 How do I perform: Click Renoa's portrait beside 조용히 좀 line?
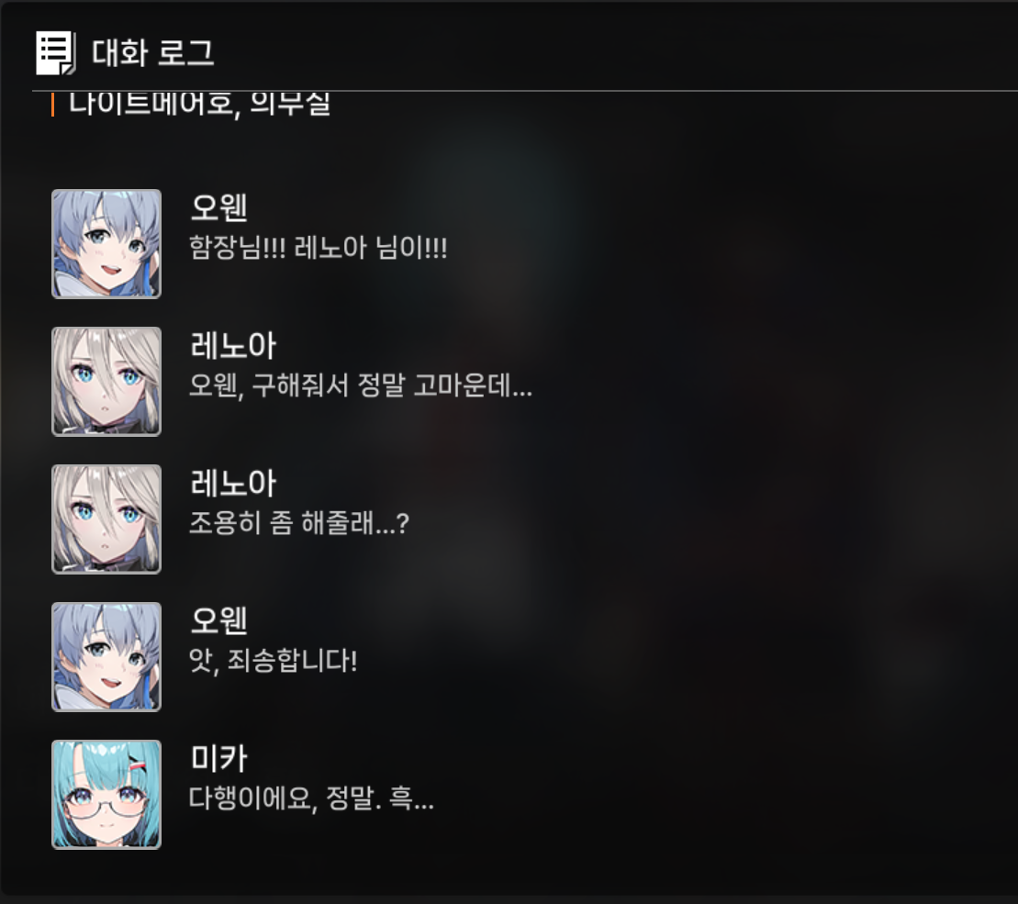pyautogui.click(x=106, y=519)
